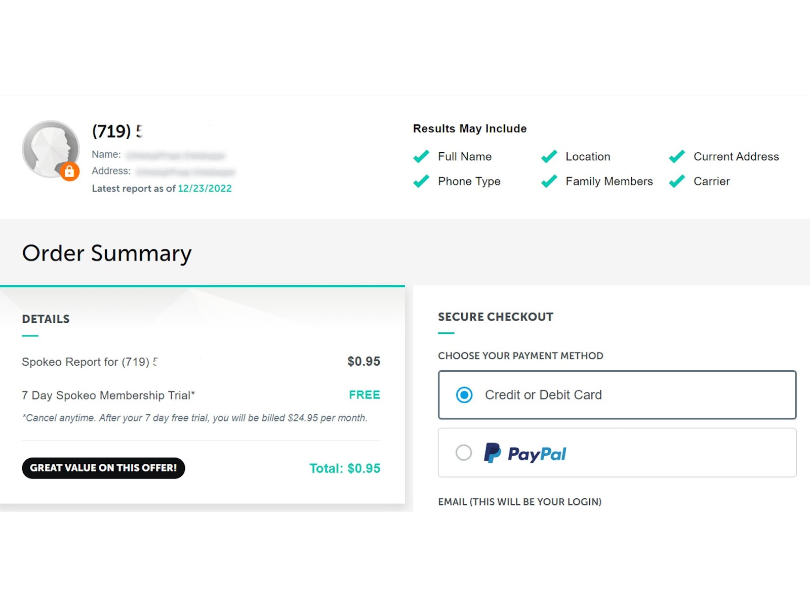Click the profile silhouette avatar
Viewport: 810px width, 607px height.
coord(50,149)
